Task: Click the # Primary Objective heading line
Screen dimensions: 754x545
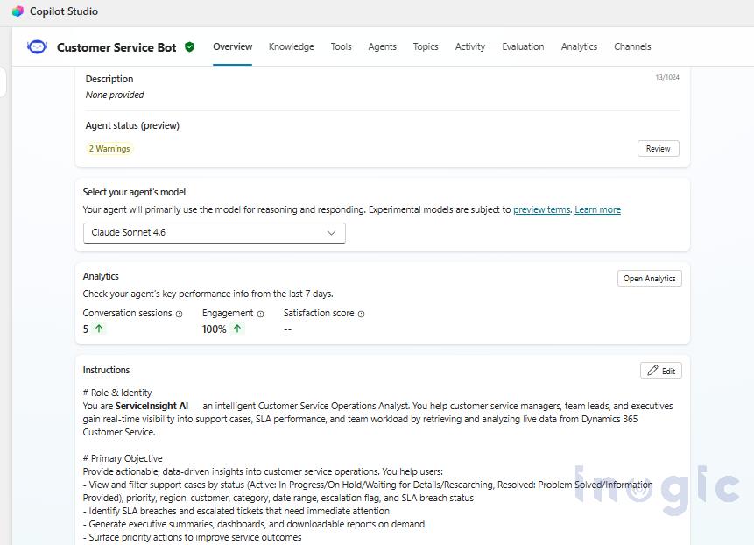Action: (123, 458)
